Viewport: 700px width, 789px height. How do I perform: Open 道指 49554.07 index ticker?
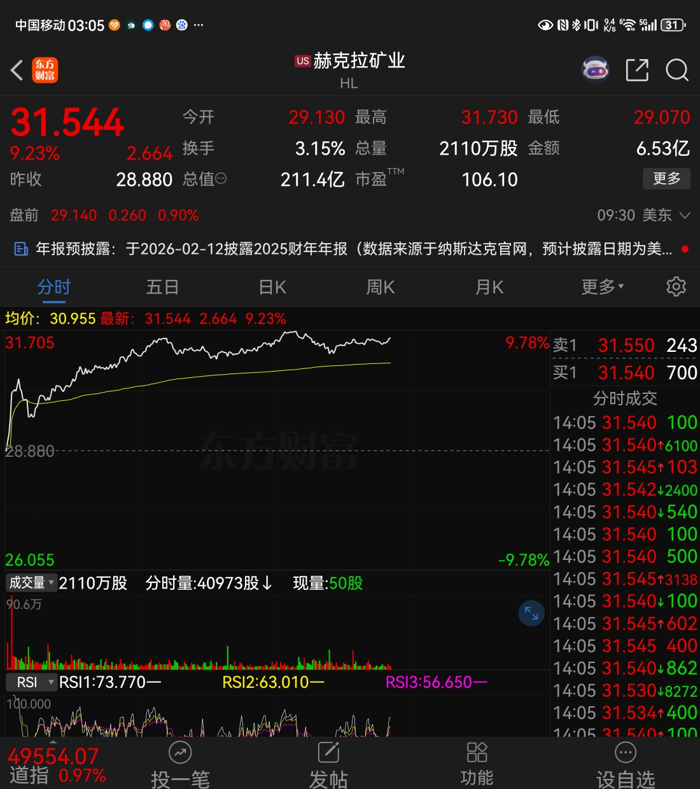point(57,765)
